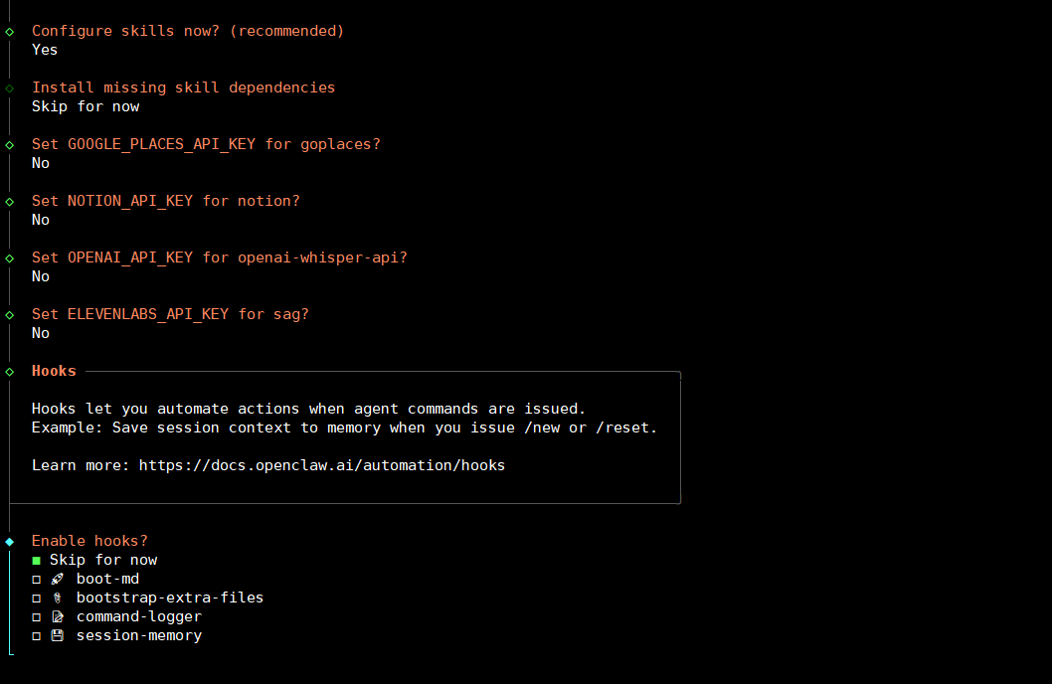Enable the boot-md hook checkbox
1052x684 pixels.
[x=37, y=579]
